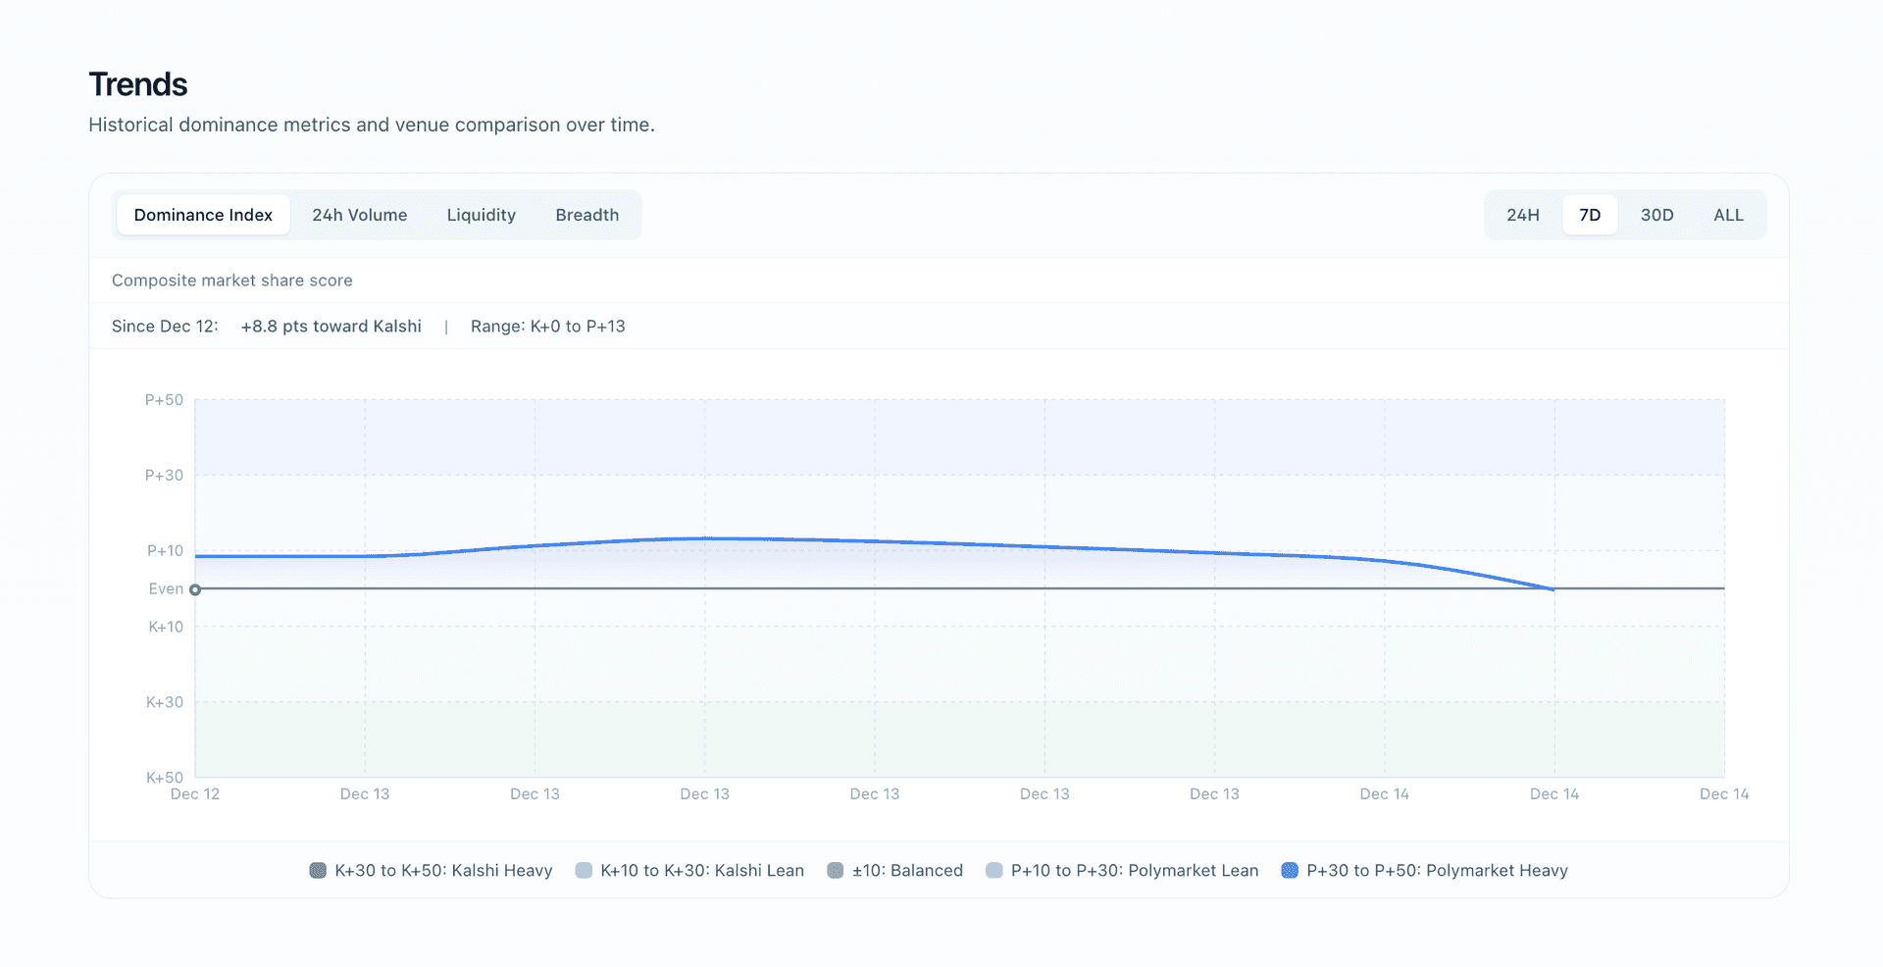Click the Polymarket Heavy legend label

pyautogui.click(x=1437, y=870)
